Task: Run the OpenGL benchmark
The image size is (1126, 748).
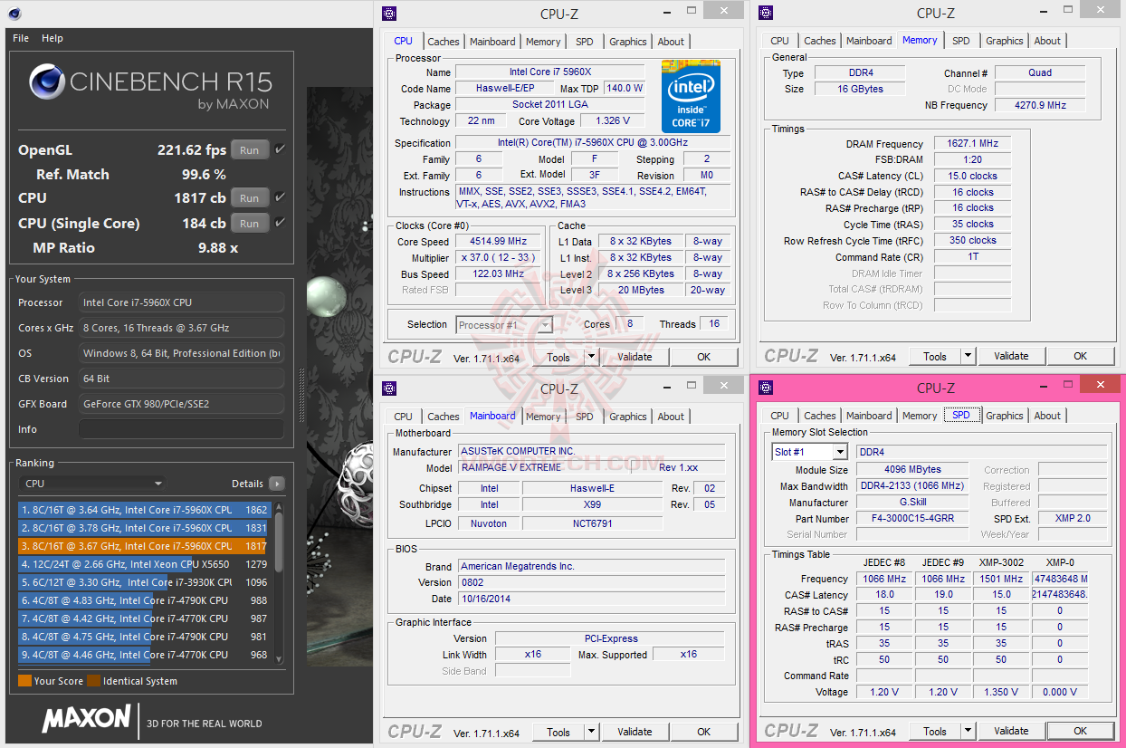Action: 250,150
